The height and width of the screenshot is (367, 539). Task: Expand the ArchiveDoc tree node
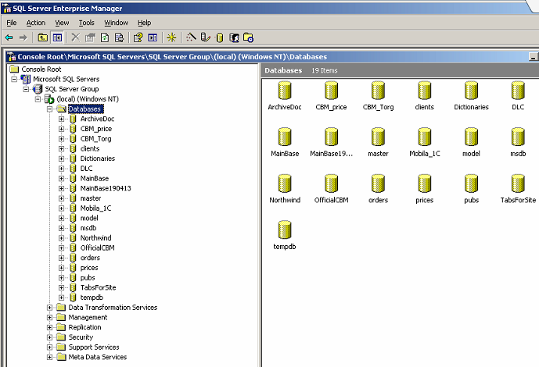61,119
